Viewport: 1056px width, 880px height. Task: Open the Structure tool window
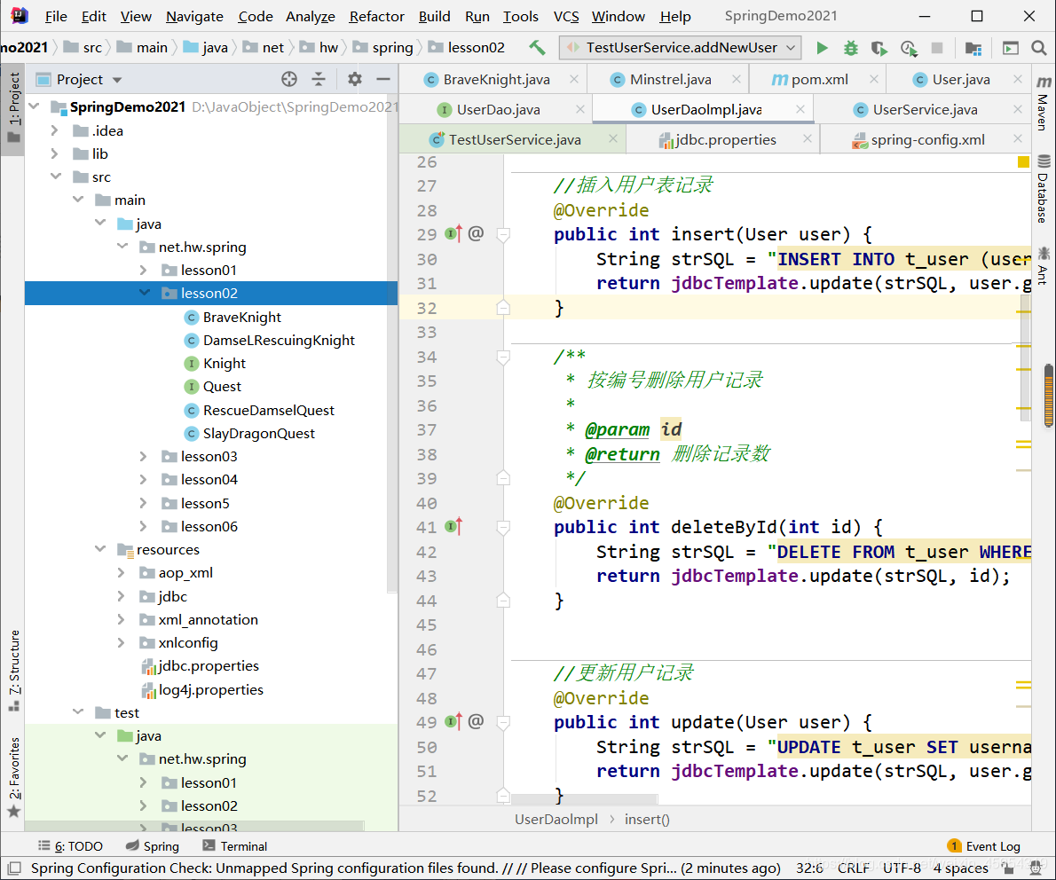(x=14, y=671)
